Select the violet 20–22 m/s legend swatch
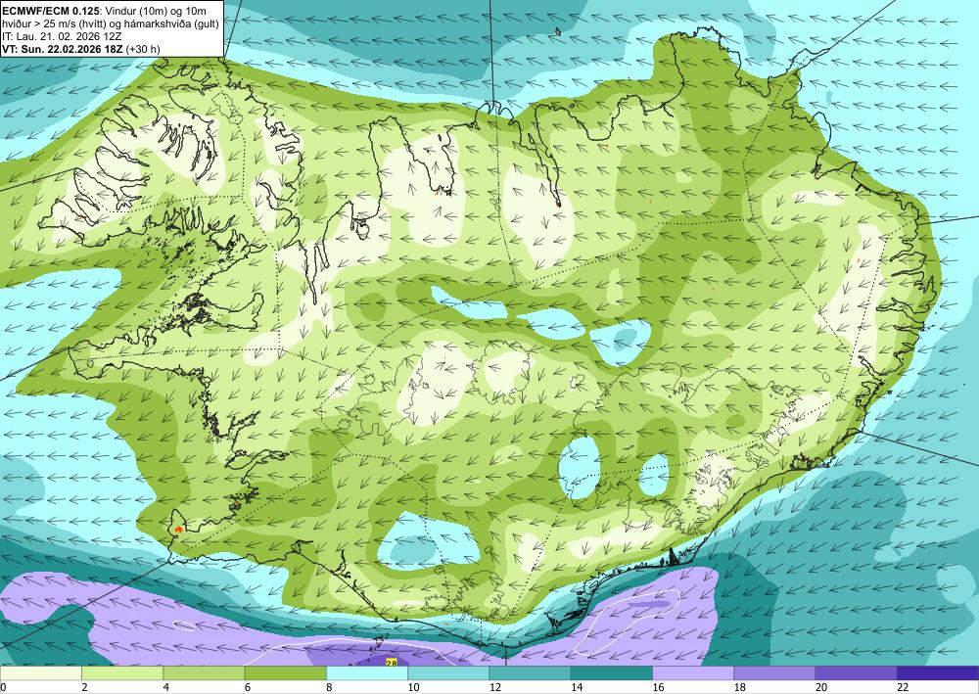979x694 pixels. point(857,672)
